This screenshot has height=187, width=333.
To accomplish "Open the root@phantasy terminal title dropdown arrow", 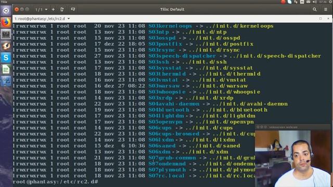I will 69,19.
